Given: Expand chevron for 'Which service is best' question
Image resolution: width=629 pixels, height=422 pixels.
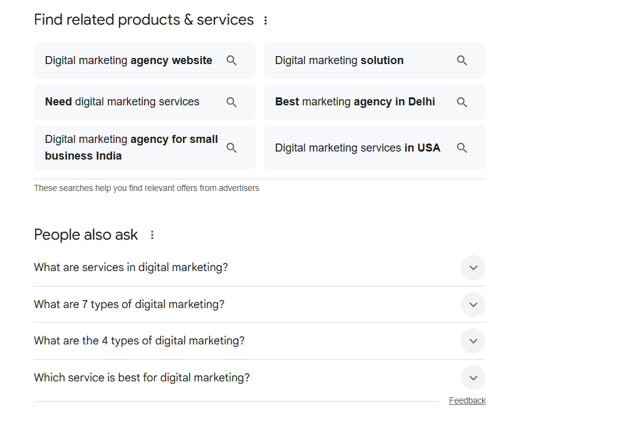Looking at the screenshot, I should (473, 378).
